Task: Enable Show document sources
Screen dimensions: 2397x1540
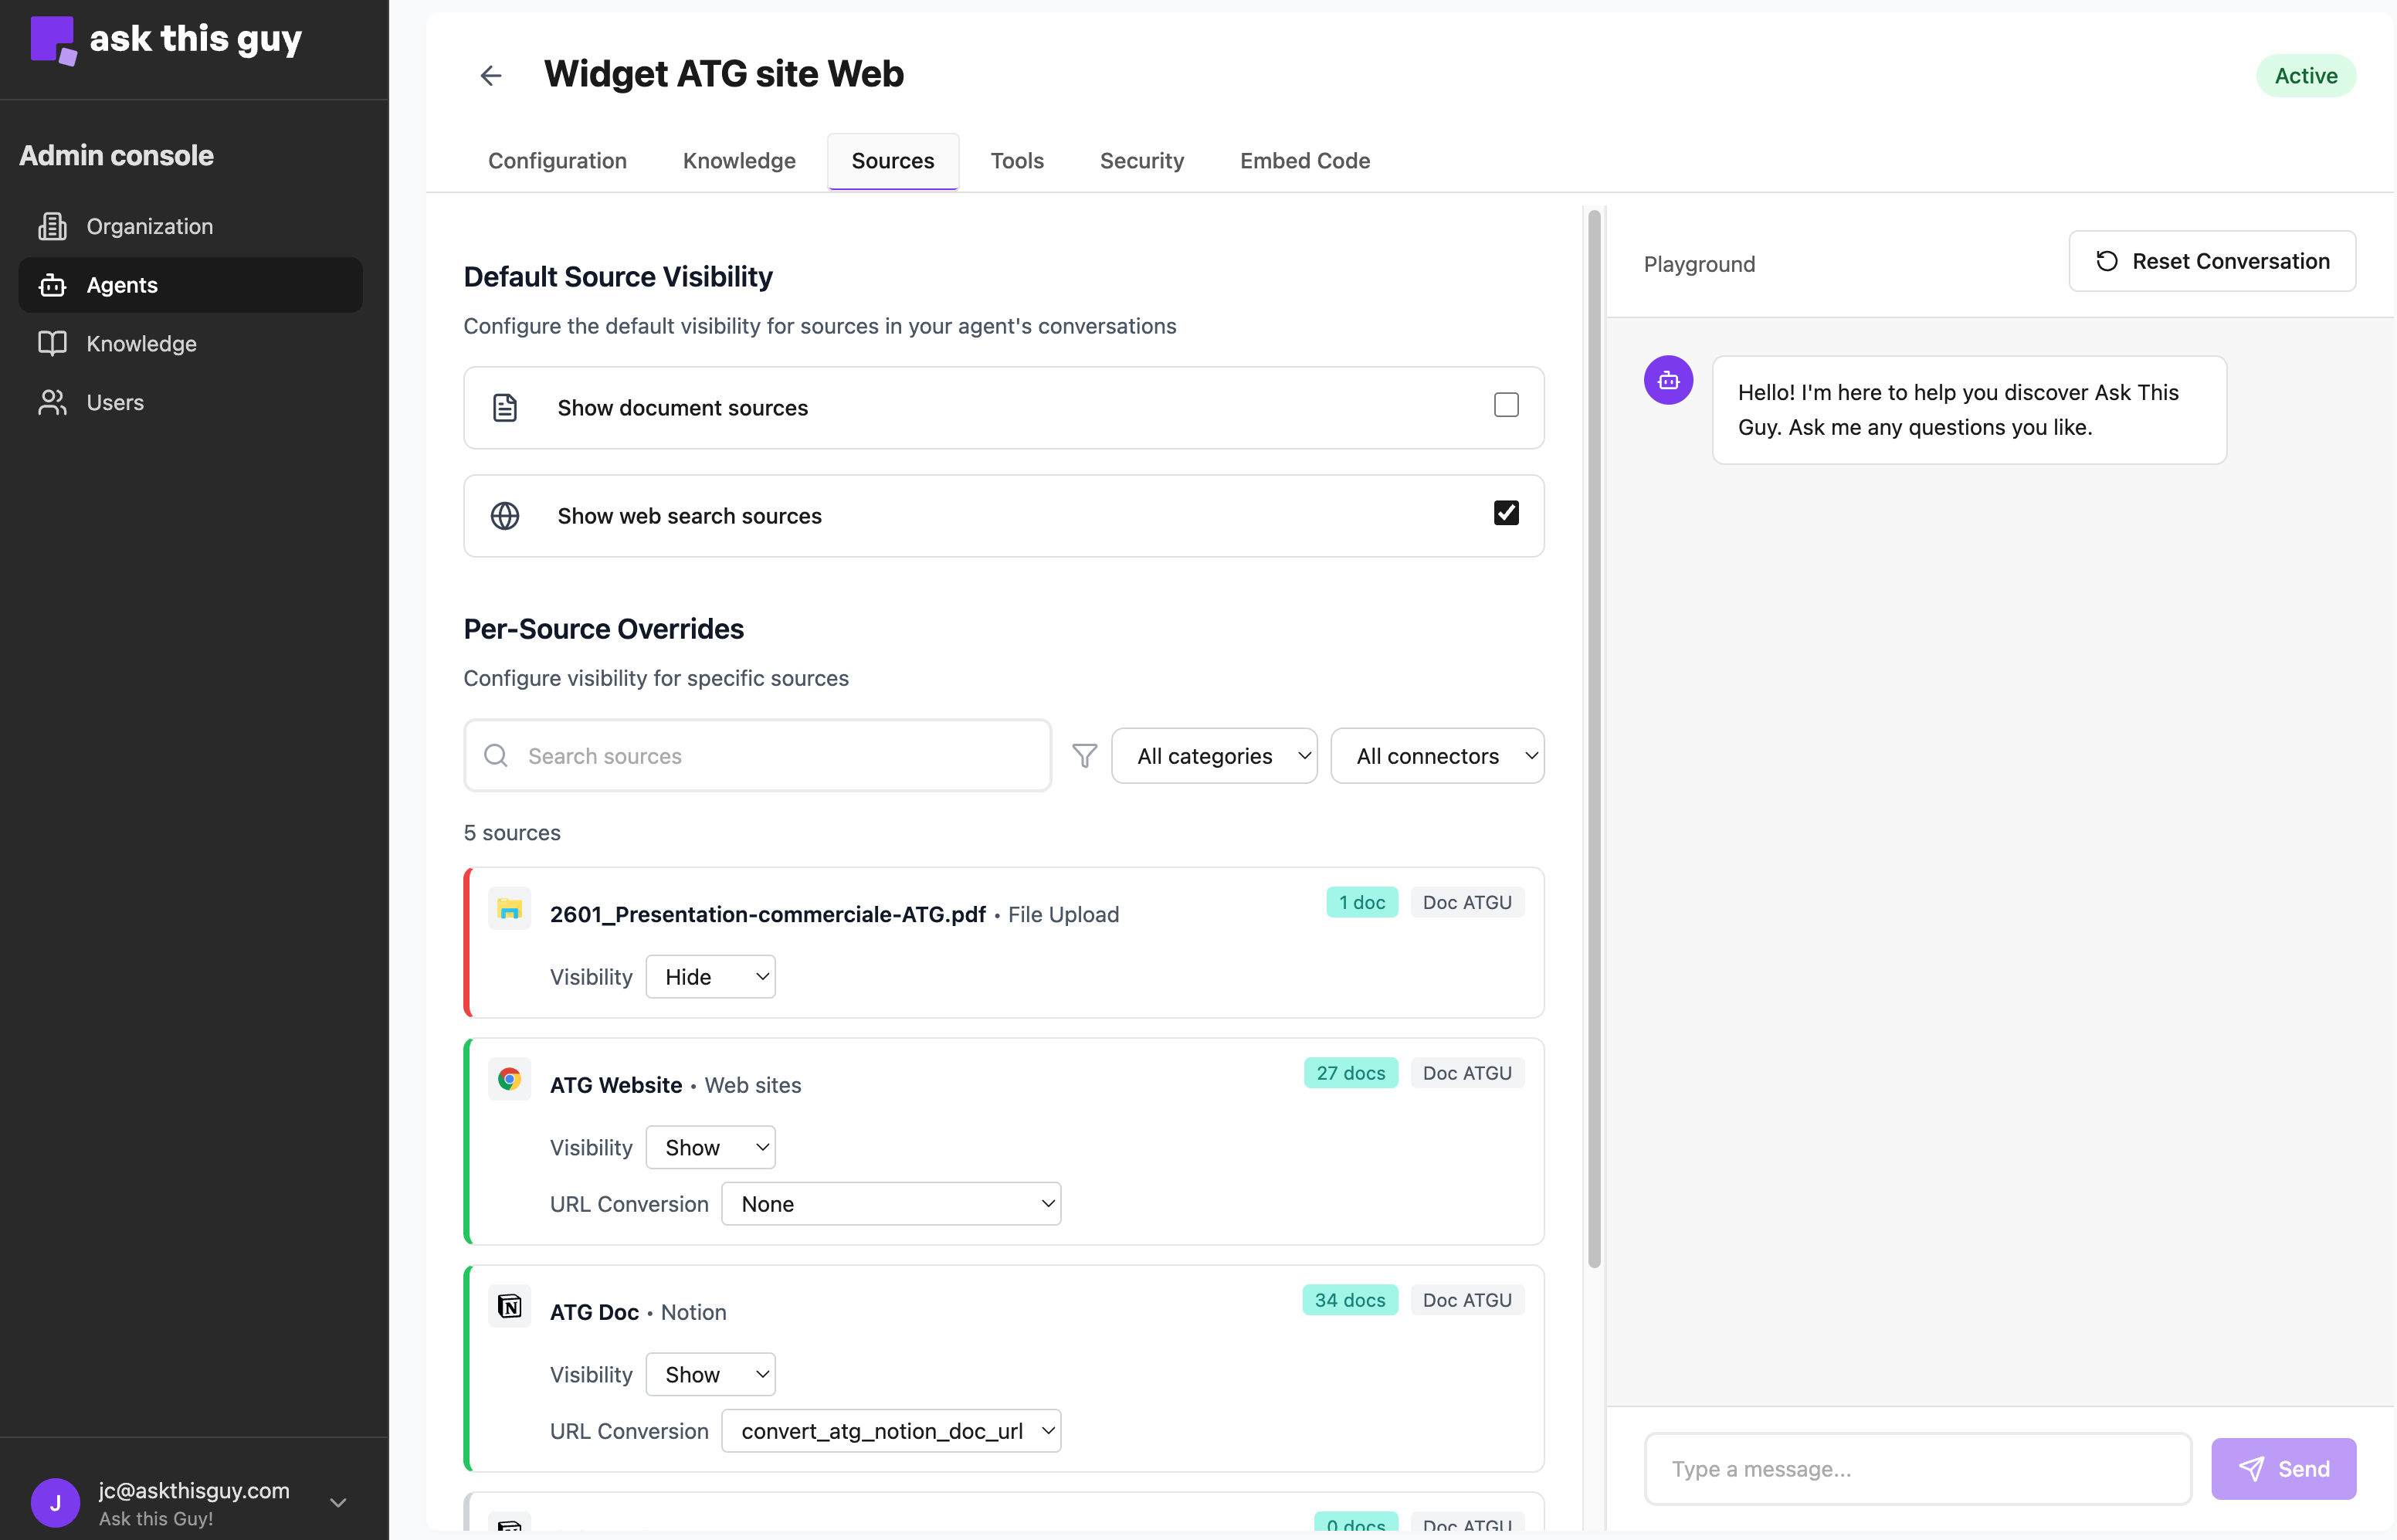Action: point(1505,405)
